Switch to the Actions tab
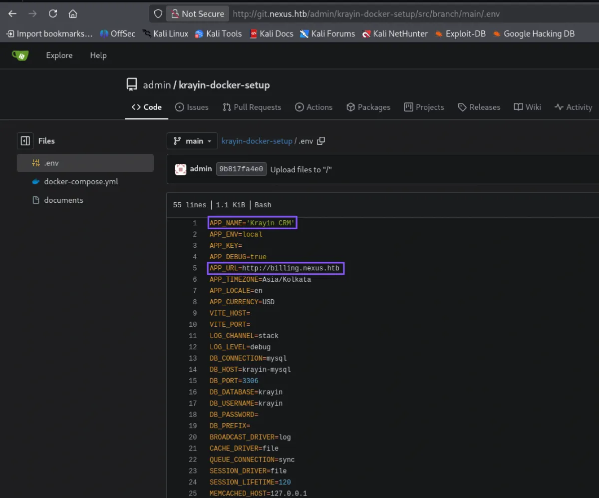 pos(313,107)
